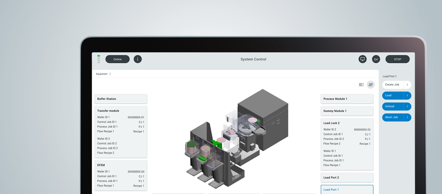Click the info icon on the Create Job control
This screenshot has width=442, height=194.
pyautogui.click(x=407, y=84)
